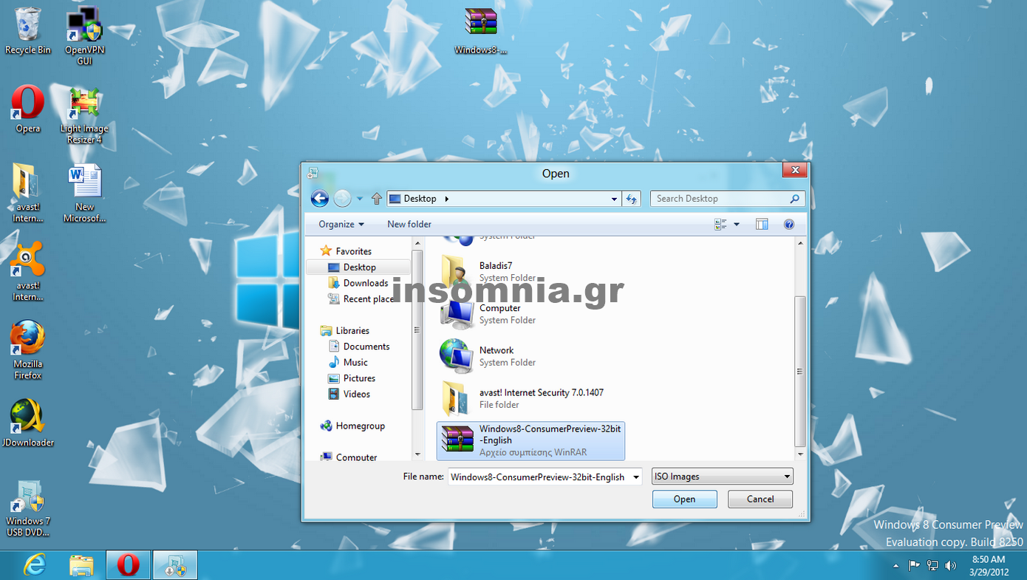The image size is (1027, 580).
Task: Click the Forward arrow in Open dialog
Action: pos(342,198)
